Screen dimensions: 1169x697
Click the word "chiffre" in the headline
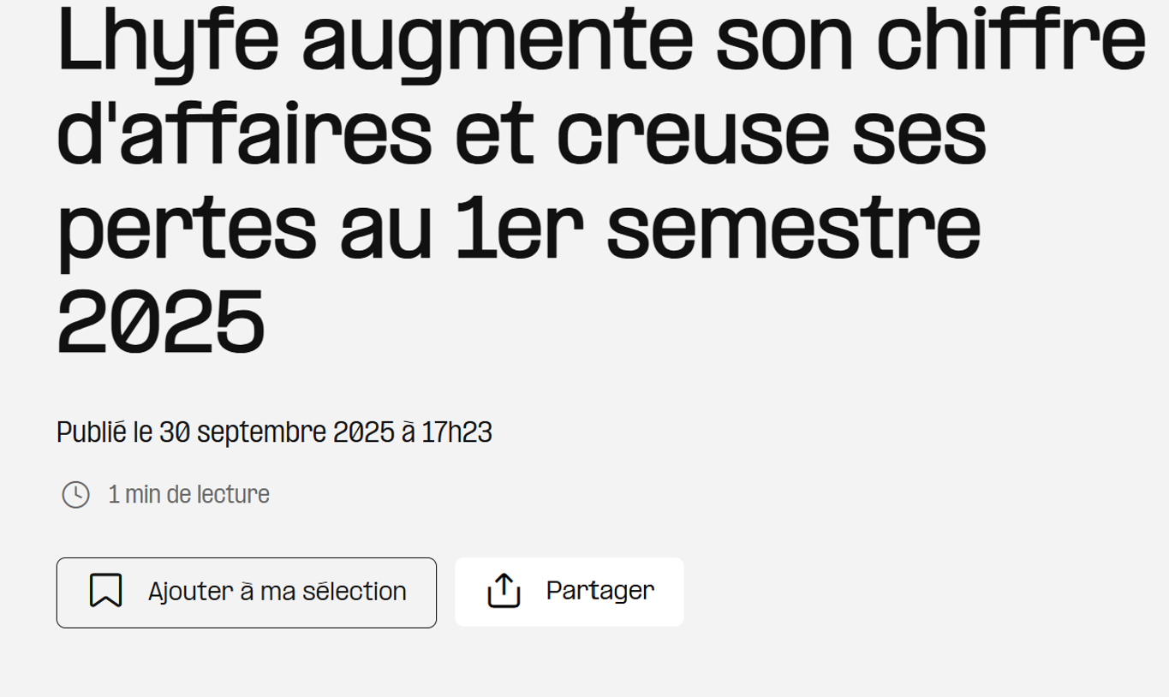(x=1011, y=43)
